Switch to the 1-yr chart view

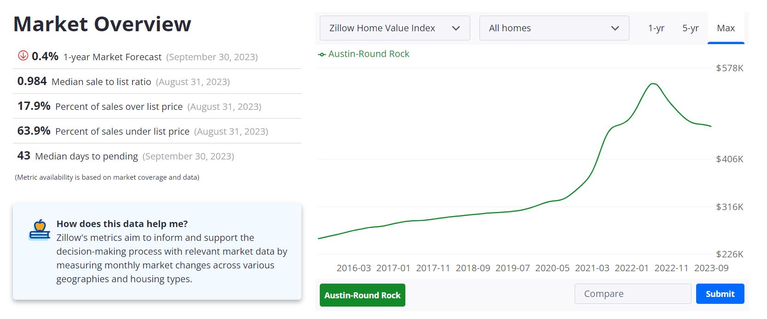[x=656, y=28]
